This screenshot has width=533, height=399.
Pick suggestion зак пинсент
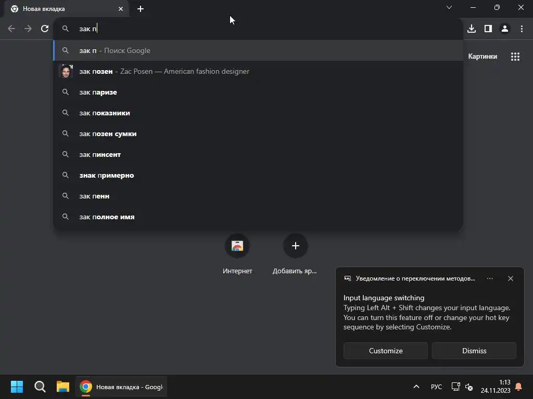click(258, 154)
